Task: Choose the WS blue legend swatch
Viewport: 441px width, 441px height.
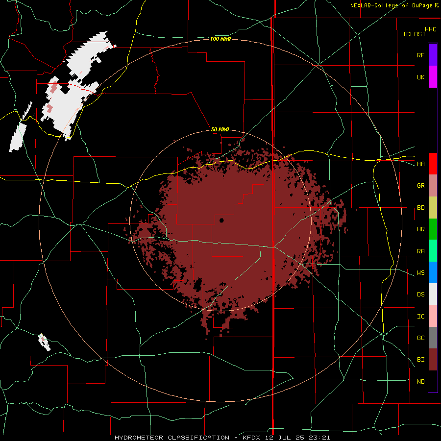Action: pos(433,272)
